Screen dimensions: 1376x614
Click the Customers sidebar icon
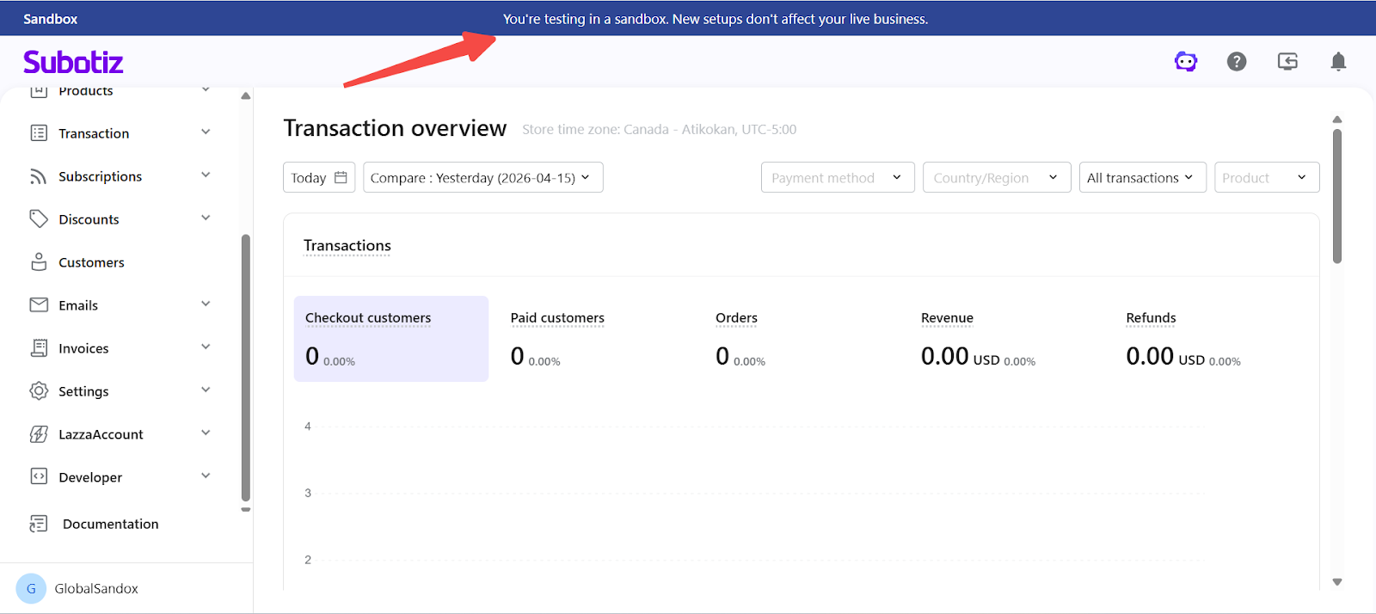pos(39,262)
